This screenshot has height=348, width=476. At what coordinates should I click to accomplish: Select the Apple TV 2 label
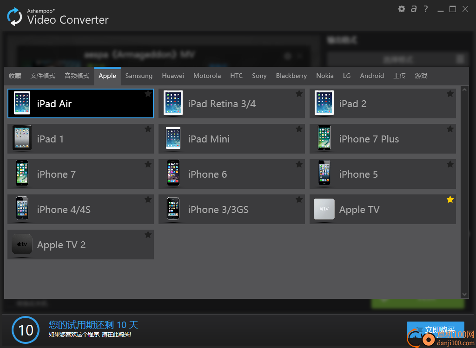coord(61,245)
